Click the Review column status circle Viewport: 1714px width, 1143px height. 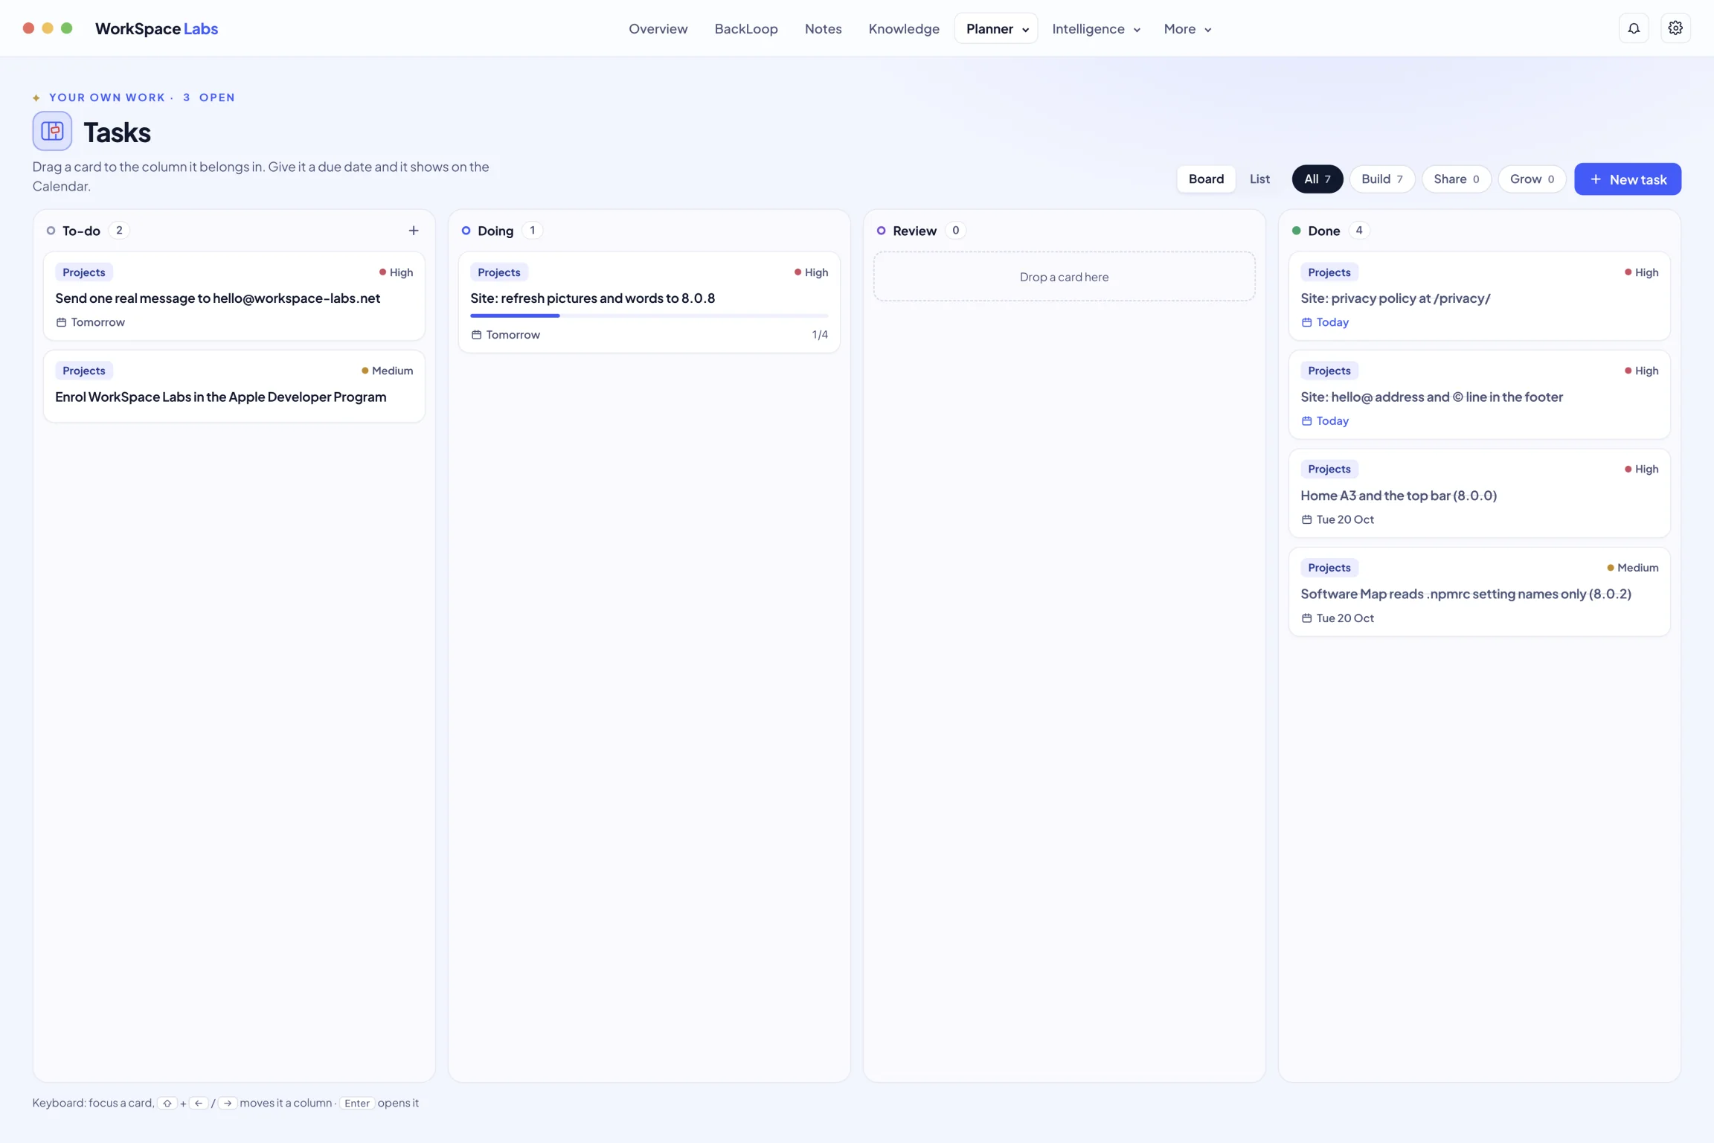pos(881,231)
